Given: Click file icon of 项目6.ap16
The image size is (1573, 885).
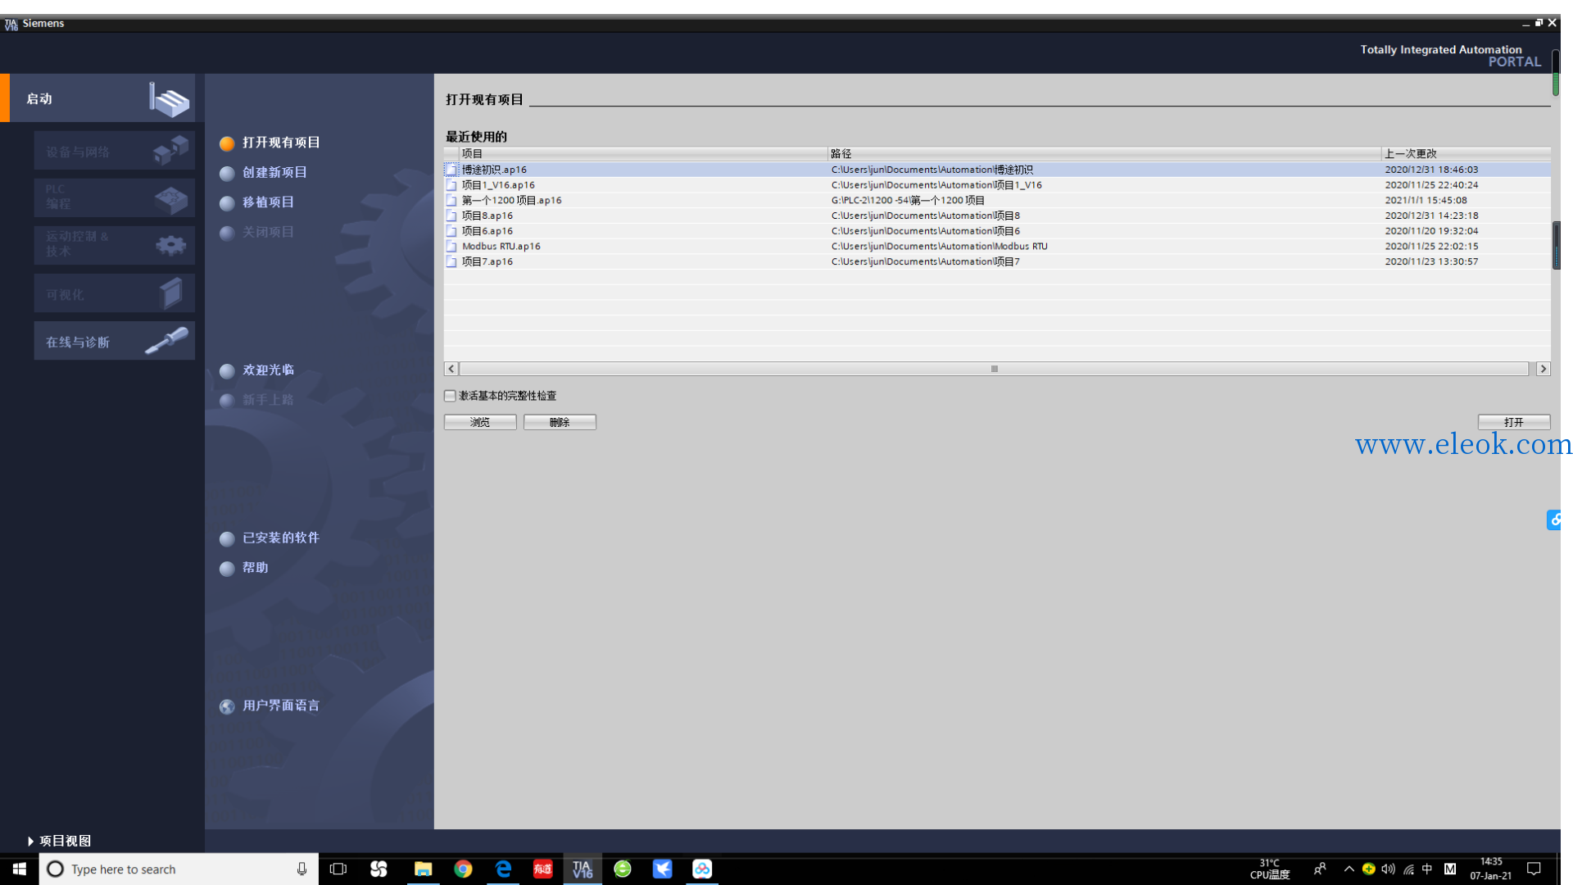Looking at the screenshot, I should (451, 231).
